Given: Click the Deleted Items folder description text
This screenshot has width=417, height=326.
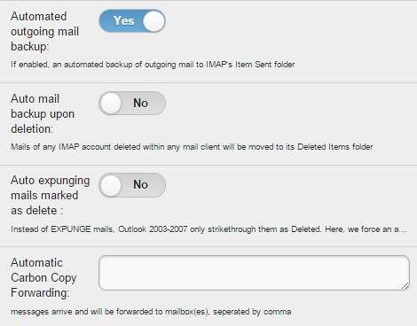Looking at the screenshot, I should click(192, 147).
